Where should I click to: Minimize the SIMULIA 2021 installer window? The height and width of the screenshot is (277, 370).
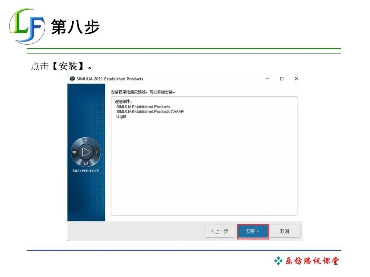click(x=267, y=78)
